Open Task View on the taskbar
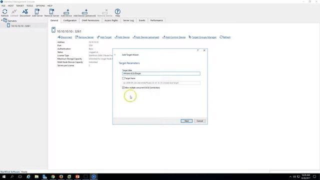The height and width of the screenshot is (180, 320). [x=20, y=176]
